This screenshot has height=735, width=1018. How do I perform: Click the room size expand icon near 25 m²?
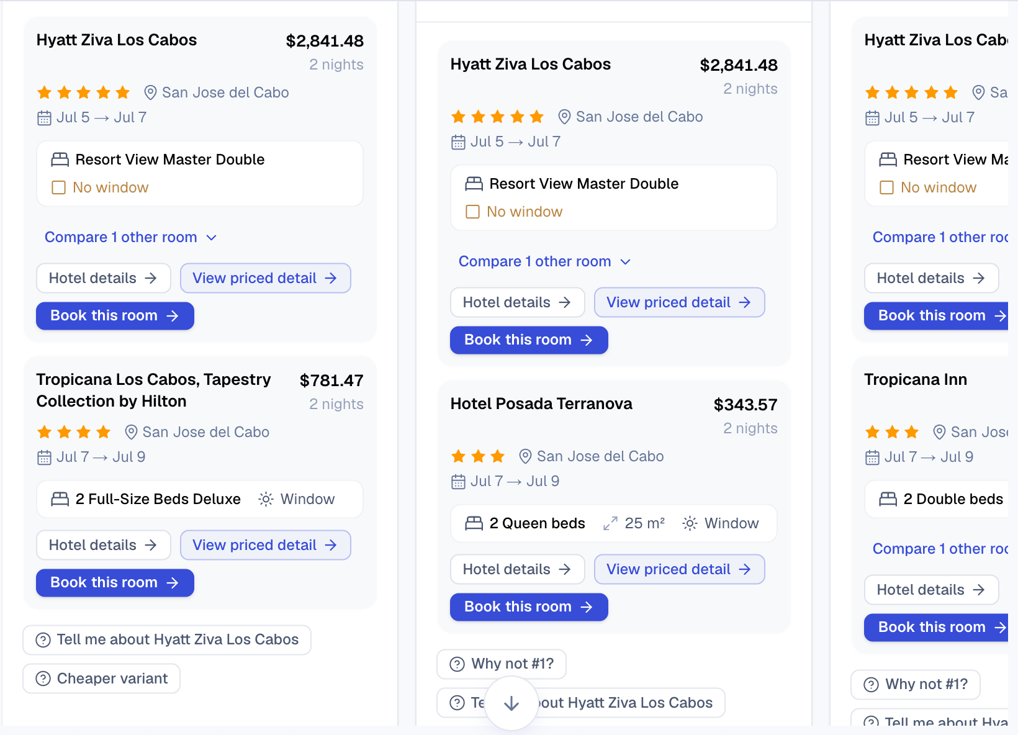click(x=610, y=524)
